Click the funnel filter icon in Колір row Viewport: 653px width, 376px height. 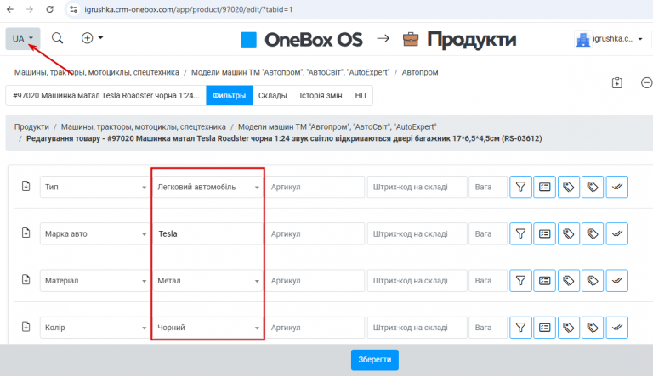click(x=520, y=328)
